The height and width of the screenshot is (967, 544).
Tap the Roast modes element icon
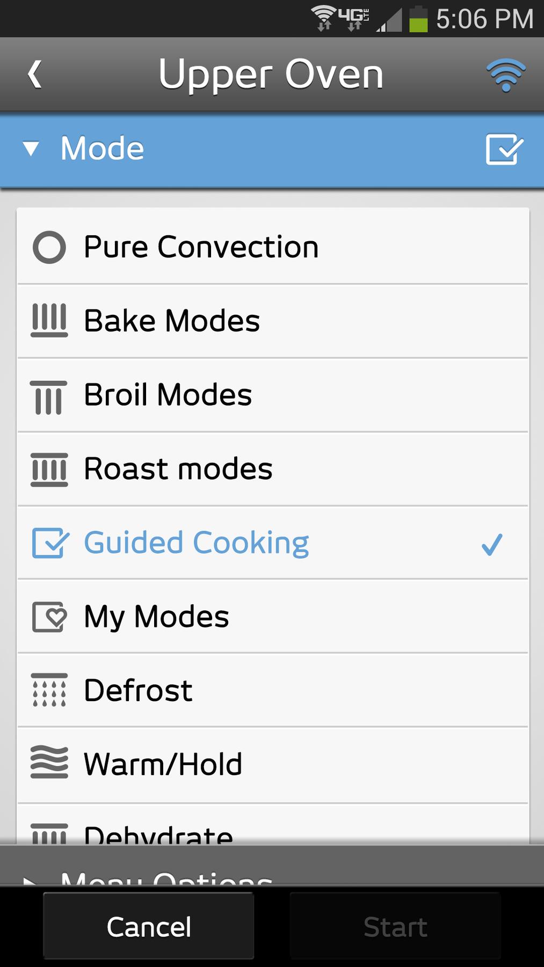point(49,470)
